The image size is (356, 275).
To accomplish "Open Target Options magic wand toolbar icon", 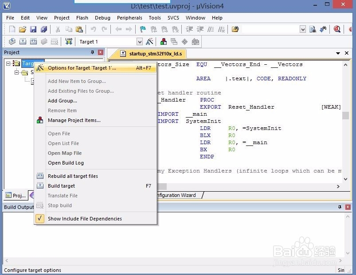I will coord(149,42).
